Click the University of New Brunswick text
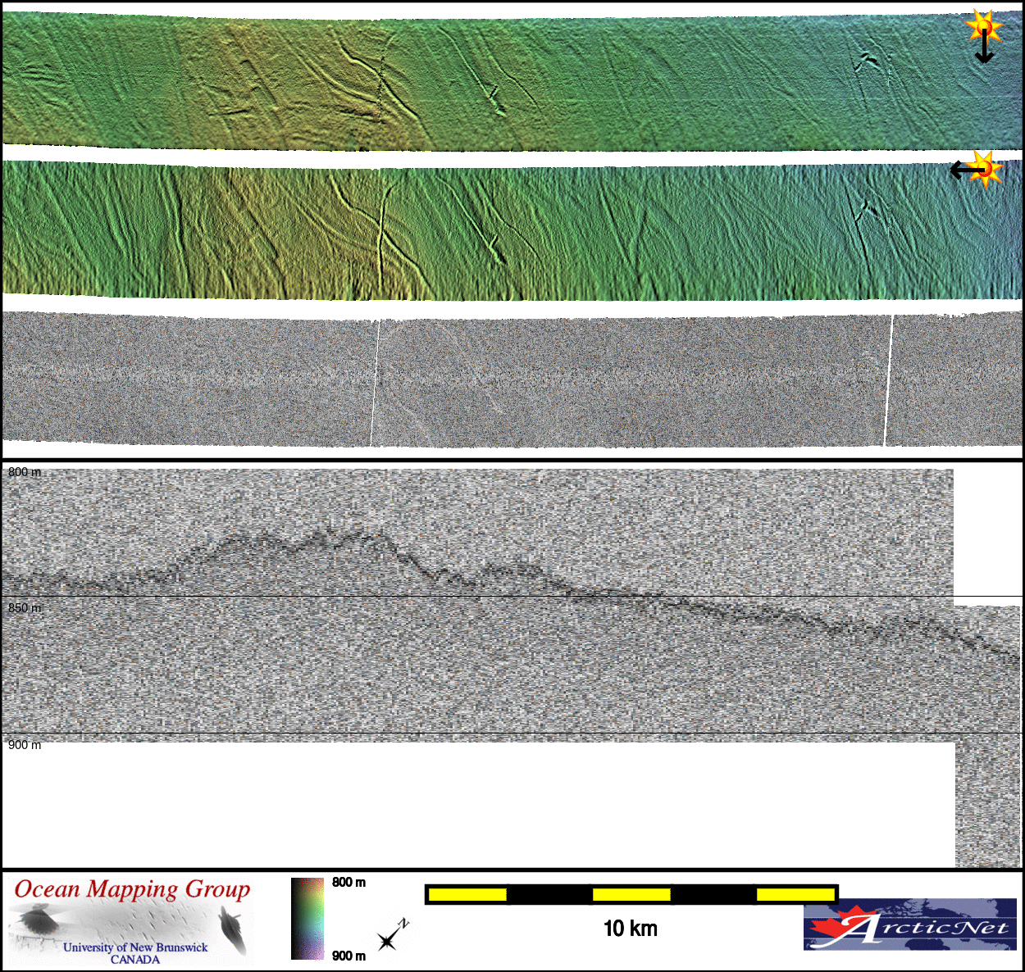 coord(135,947)
